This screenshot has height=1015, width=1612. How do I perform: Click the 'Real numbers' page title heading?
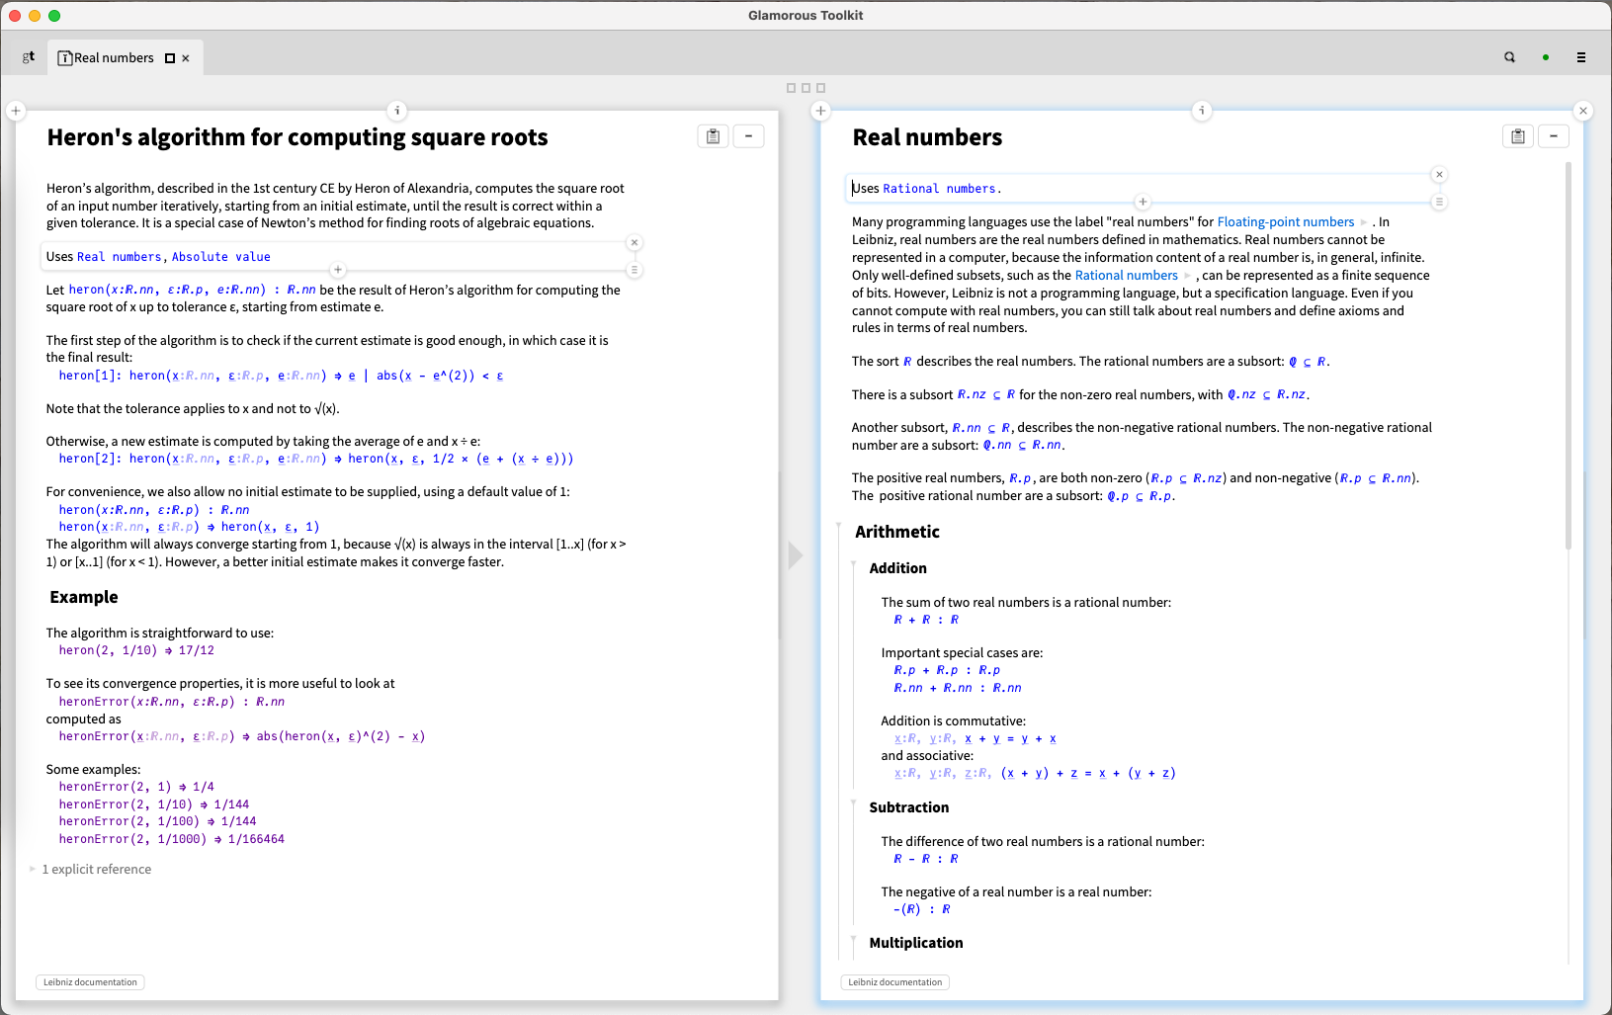(x=927, y=137)
